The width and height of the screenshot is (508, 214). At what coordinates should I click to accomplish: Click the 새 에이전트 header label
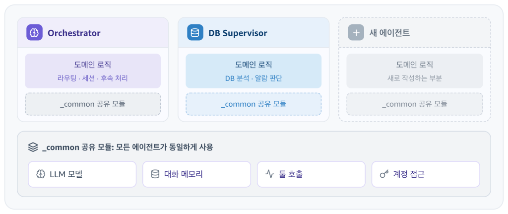click(390, 33)
